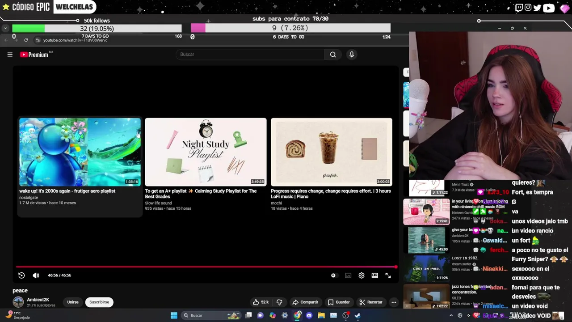The image size is (572, 322).
Task: Focus the YouTube Buscar search field
Action: (x=250, y=55)
